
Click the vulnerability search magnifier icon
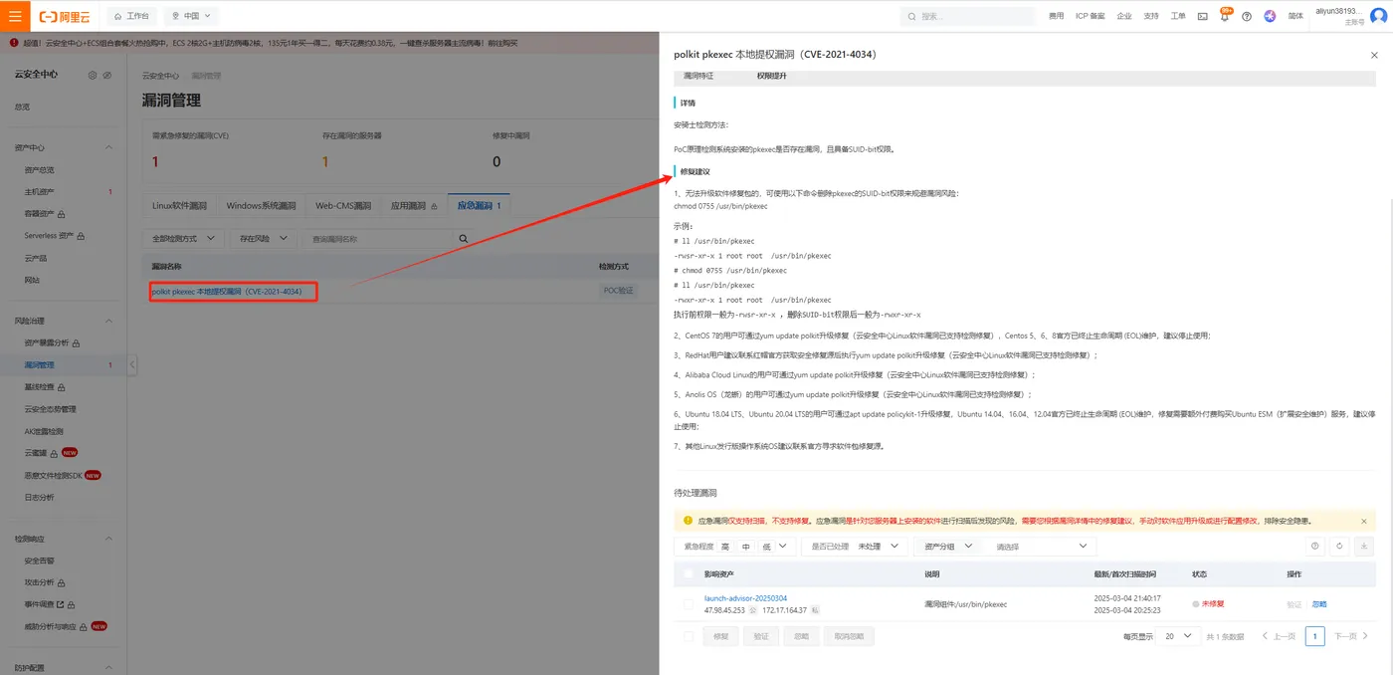pyautogui.click(x=463, y=239)
